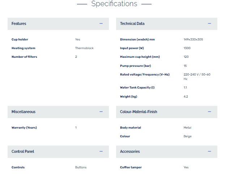Click the Specifications page heading
Viewport: 226px width, 181px height.
pos(114,4)
